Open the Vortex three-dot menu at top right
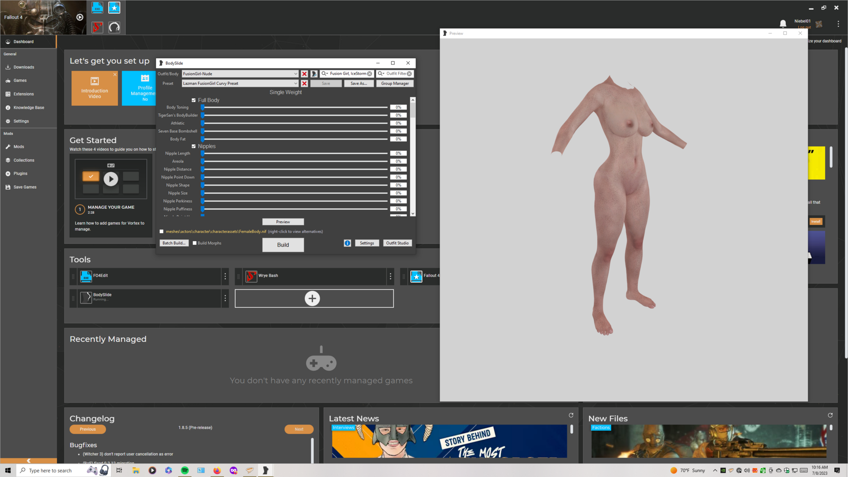 (838, 24)
